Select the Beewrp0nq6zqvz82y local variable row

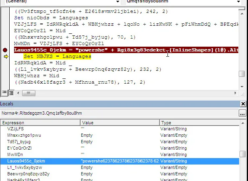120,174
